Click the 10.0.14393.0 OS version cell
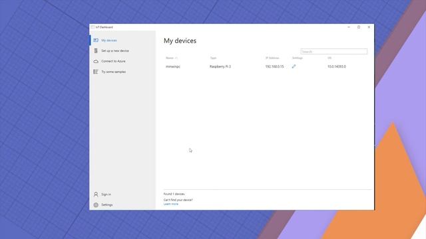This screenshot has height=239, width=426. (337, 66)
